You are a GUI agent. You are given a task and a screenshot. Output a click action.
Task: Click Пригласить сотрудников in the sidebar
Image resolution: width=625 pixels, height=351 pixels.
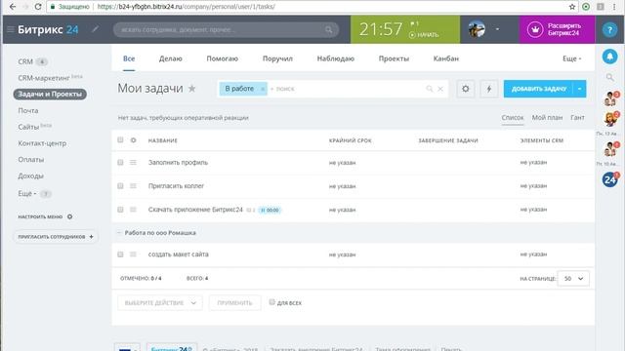(x=56, y=237)
